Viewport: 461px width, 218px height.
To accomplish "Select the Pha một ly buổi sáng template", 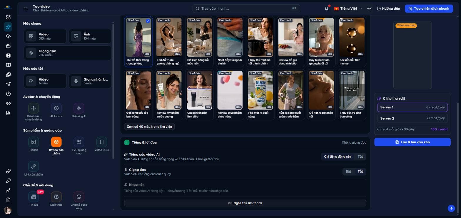I will point(260,94).
